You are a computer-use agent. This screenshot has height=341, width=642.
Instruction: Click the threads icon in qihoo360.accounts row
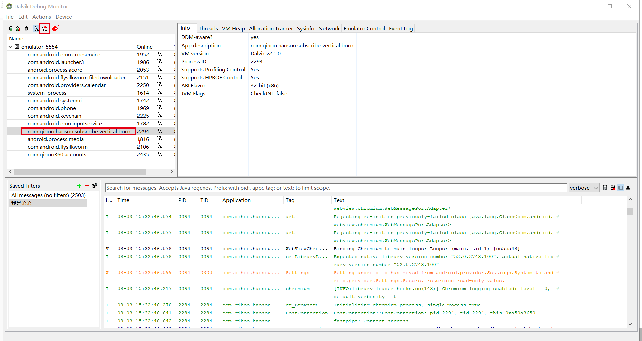(160, 154)
